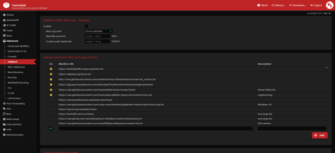Viewport: 335px width, 153px height.
Task: Click the About info icon
Action: coord(258,5)
